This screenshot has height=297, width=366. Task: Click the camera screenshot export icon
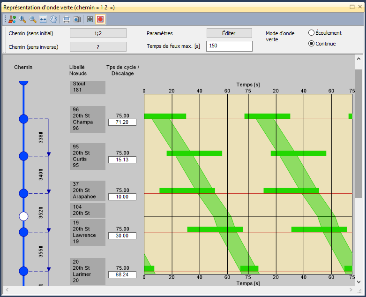pos(77,19)
